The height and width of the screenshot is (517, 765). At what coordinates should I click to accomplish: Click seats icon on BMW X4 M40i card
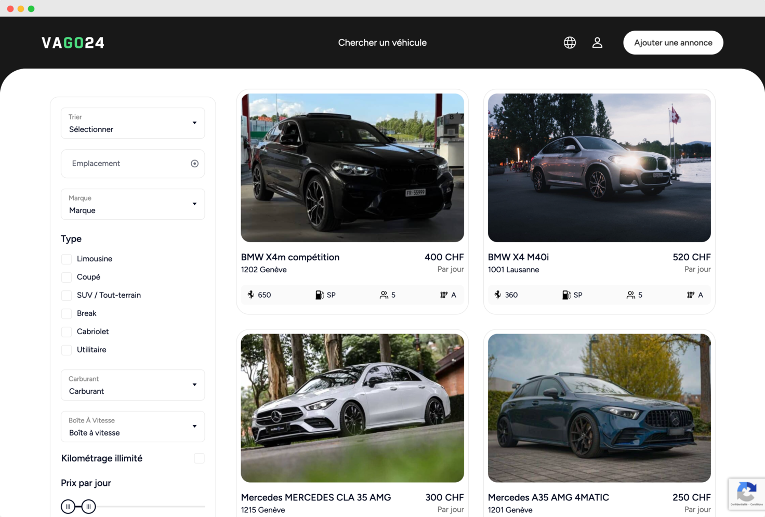(630, 295)
